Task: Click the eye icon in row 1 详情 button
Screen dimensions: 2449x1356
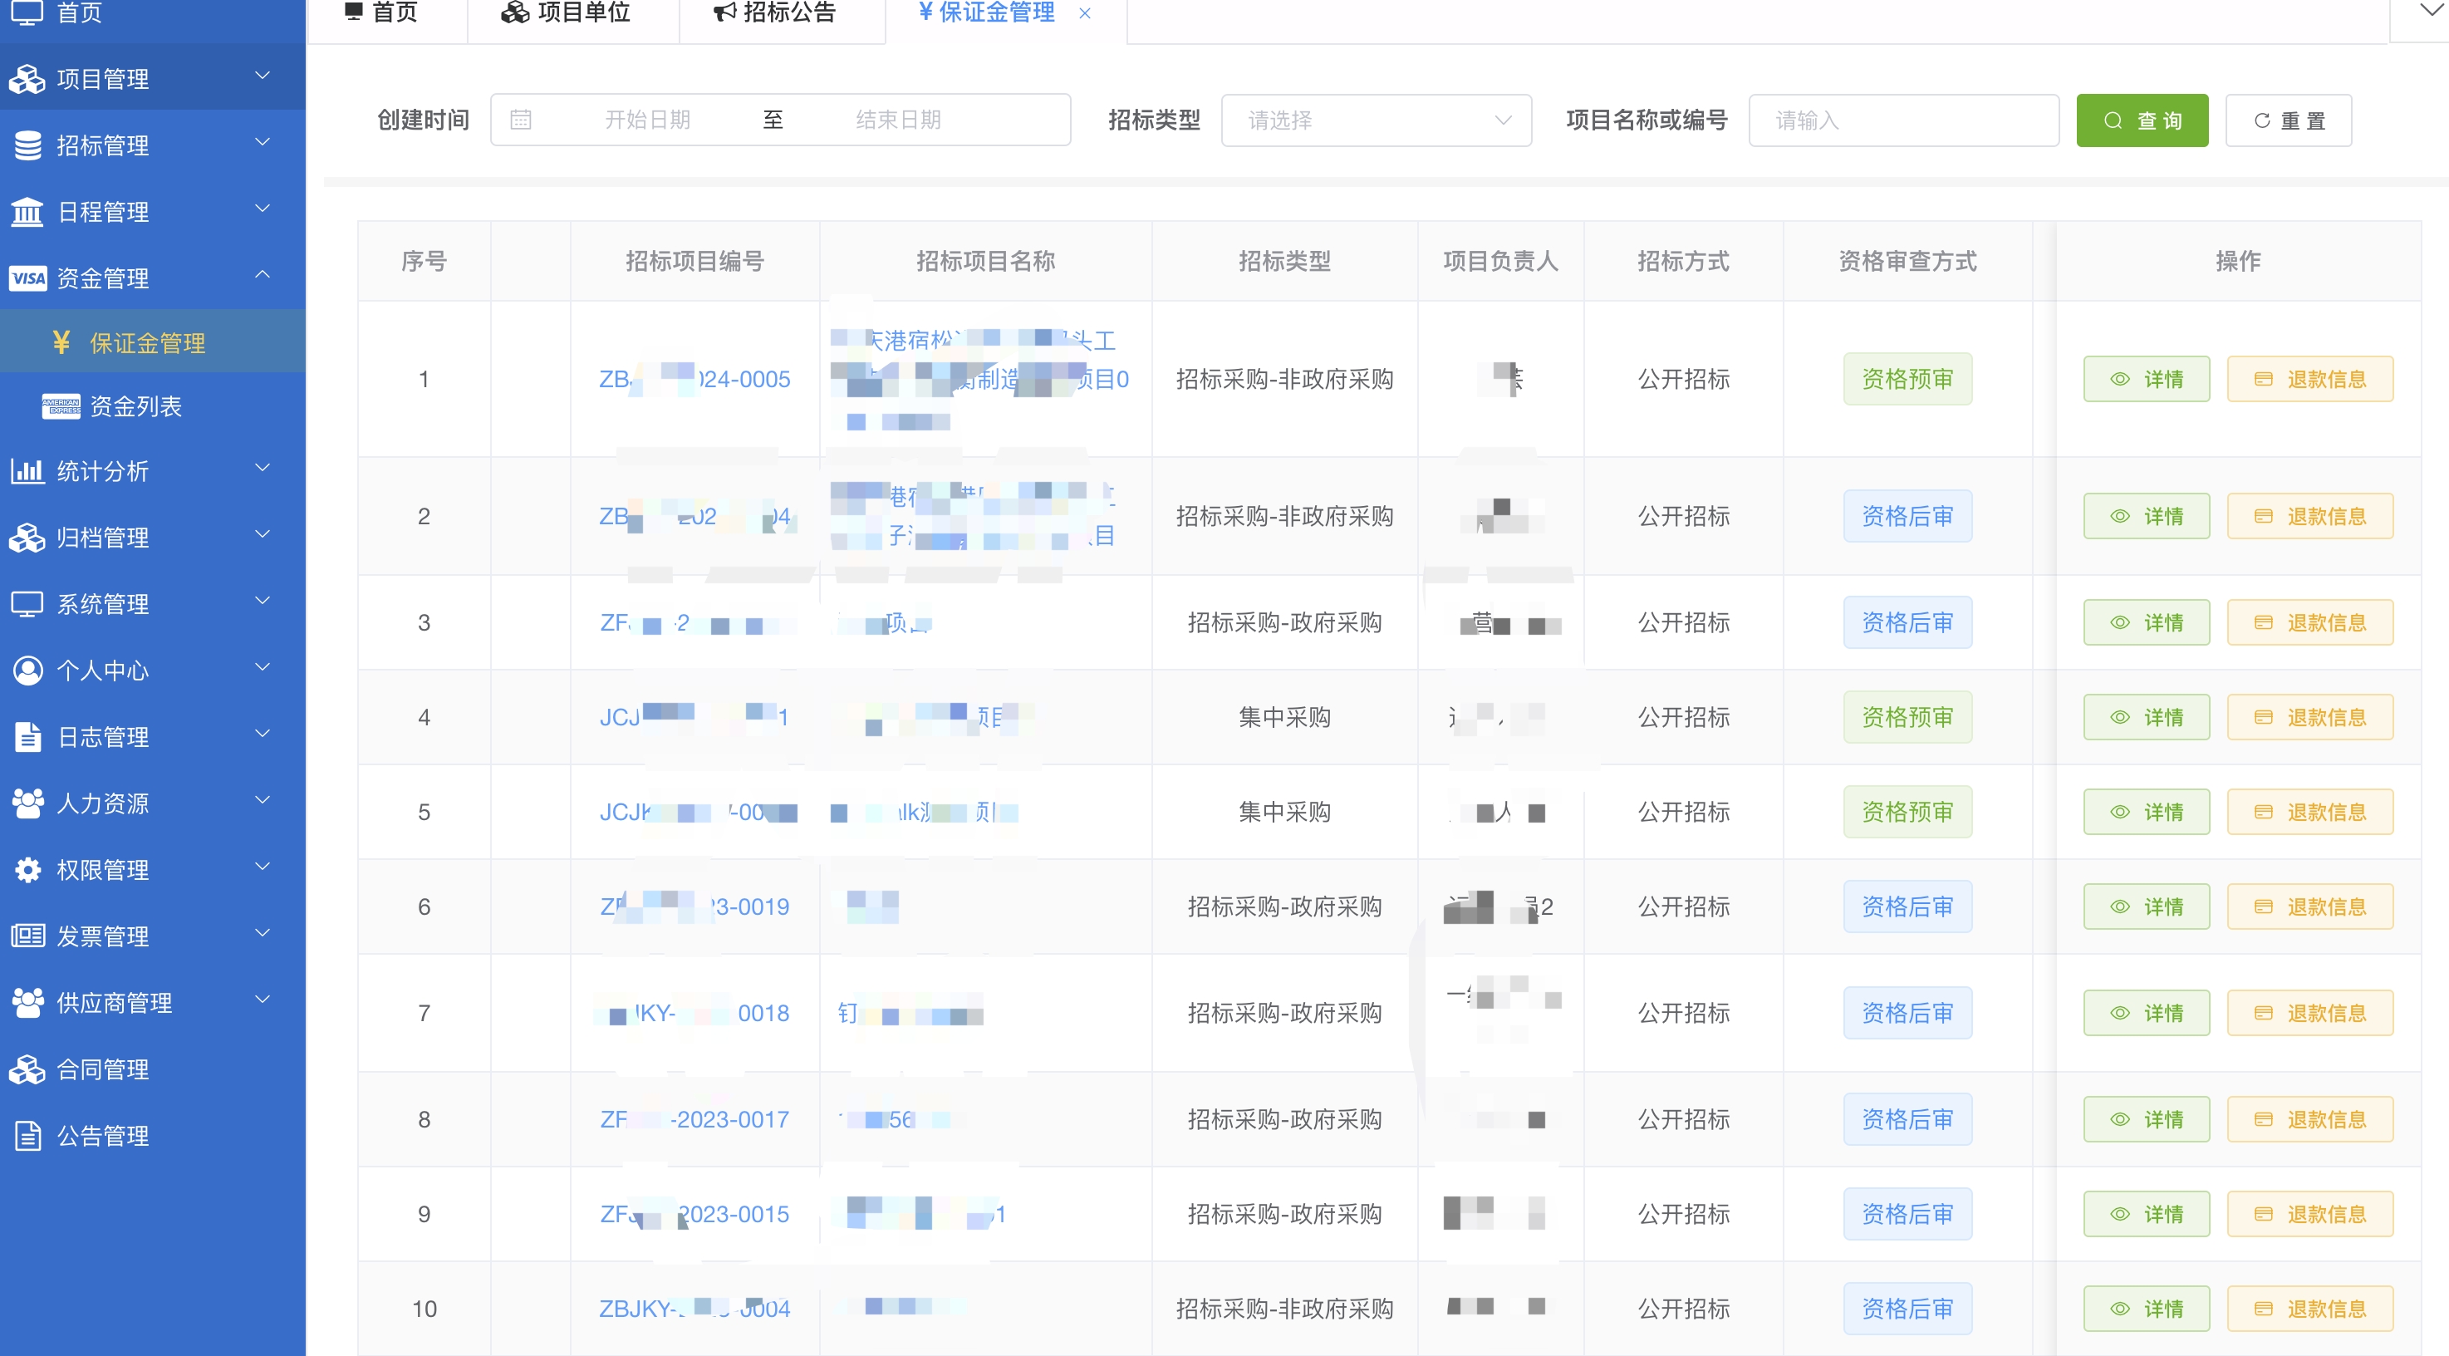Action: 2120,380
